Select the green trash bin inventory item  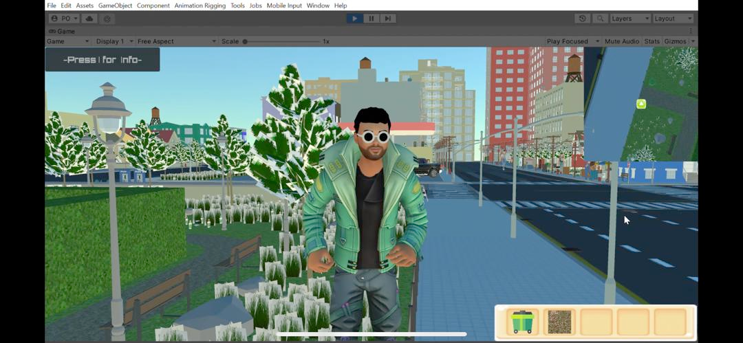pyautogui.click(x=522, y=322)
